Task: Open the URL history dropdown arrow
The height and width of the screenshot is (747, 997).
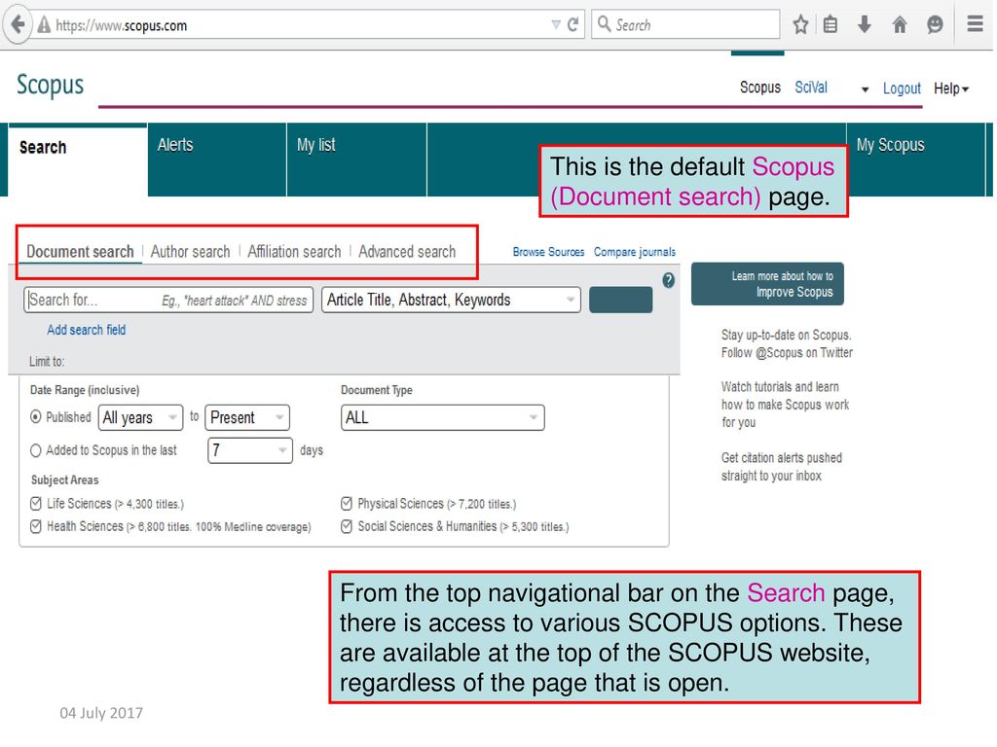Action: [x=556, y=24]
